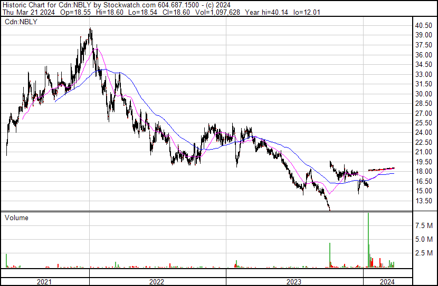This screenshot has width=438, height=286.
Task: Click the 33.00 price axis label
Action: (x=424, y=74)
